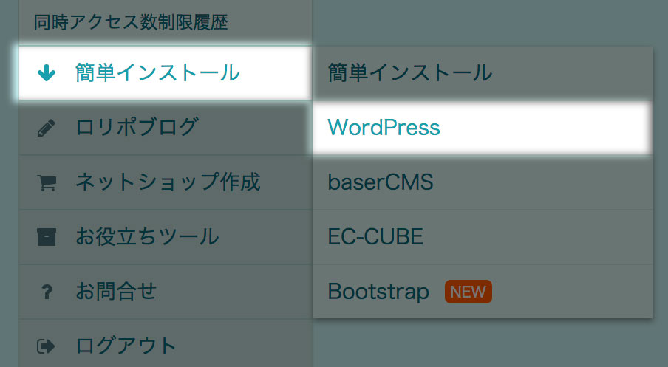Image resolution: width=668 pixels, height=367 pixels.
Task: Open the ロリポブログ menu entry
Action: coord(137,127)
